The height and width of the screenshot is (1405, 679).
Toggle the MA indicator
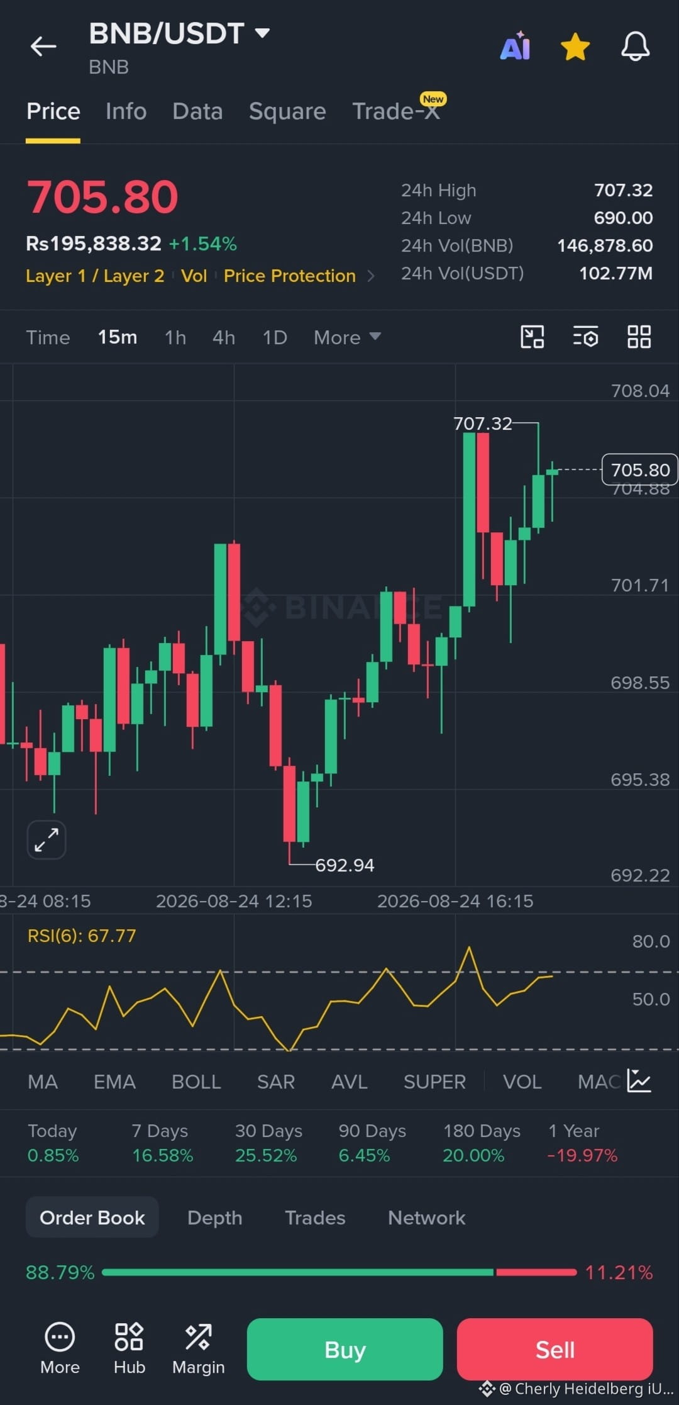(43, 1082)
